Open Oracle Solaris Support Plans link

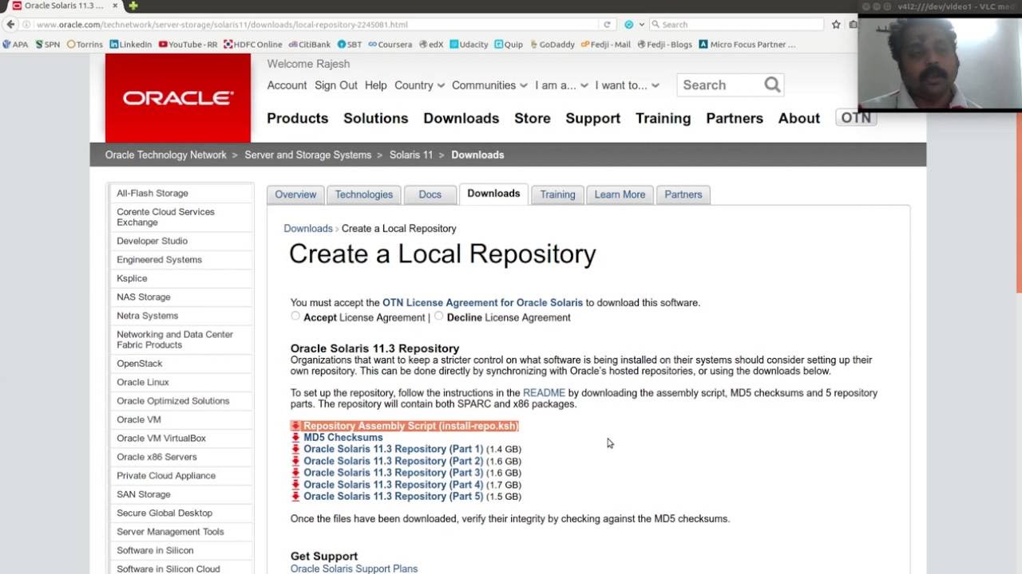tap(354, 568)
